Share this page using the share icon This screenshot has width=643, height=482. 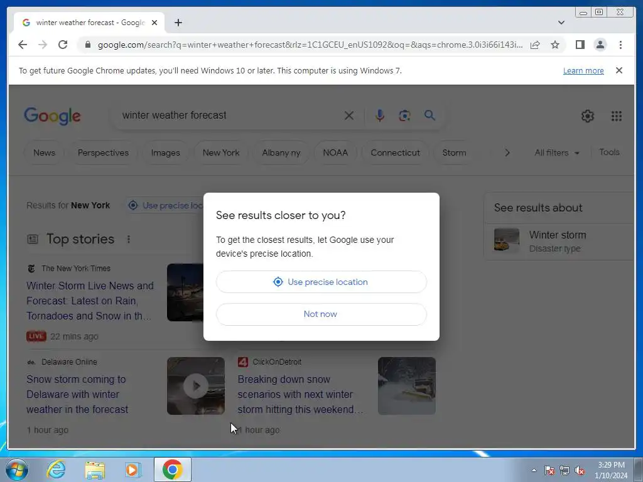(535, 45)
